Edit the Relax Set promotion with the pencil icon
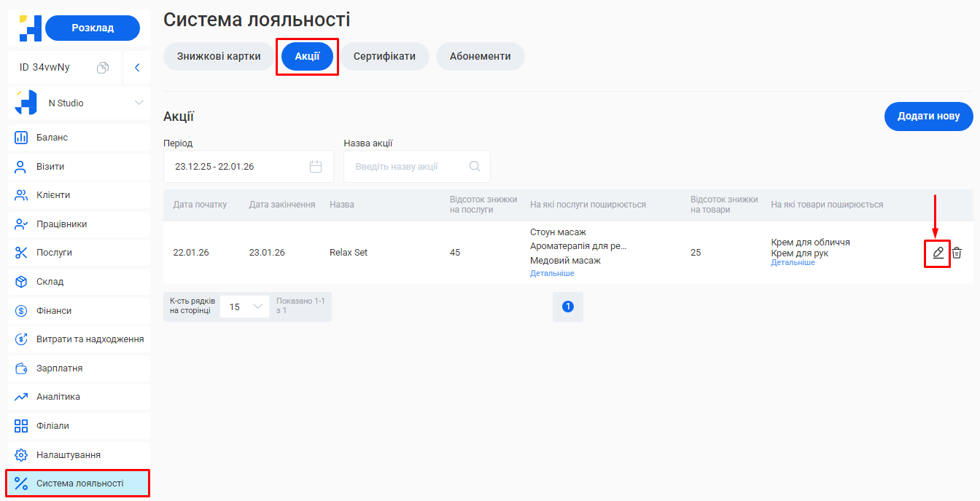Viewport: 980px width, 501px height. (937, 252)
